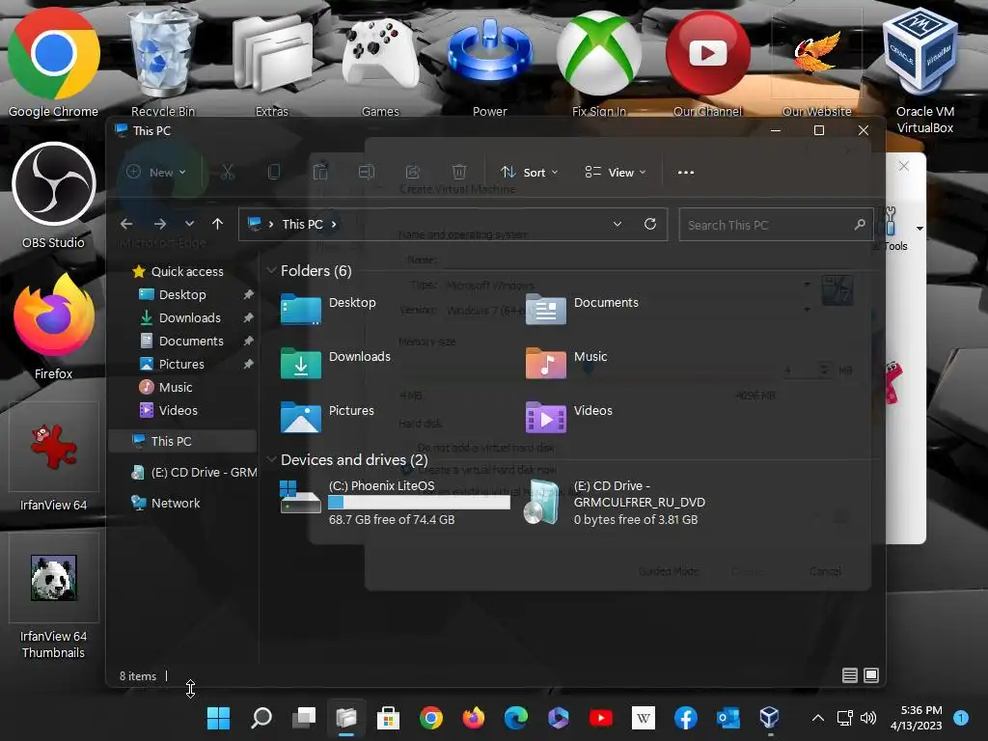Screen dimensions: 988x741
Task: Select Quick access in navigation pane
Action: pos(178,271)
